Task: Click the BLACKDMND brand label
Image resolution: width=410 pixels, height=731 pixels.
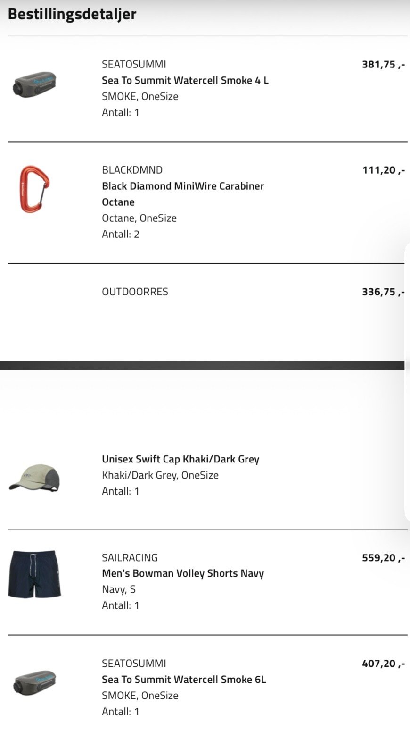Action: click(x=132, y=170)
